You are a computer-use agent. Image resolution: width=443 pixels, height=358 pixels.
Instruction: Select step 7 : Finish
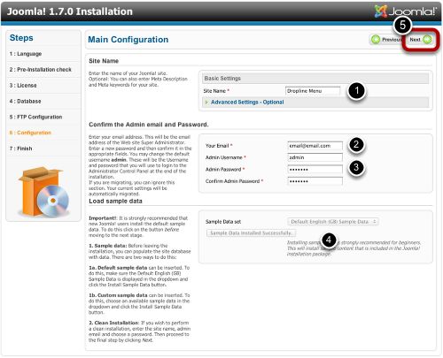coord(20,149)
